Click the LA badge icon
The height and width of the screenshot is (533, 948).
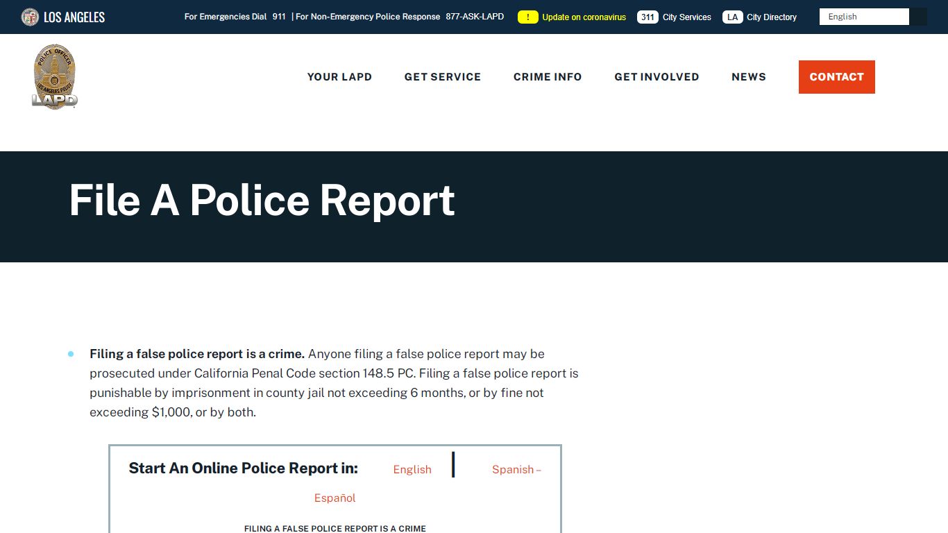(732, 17)
